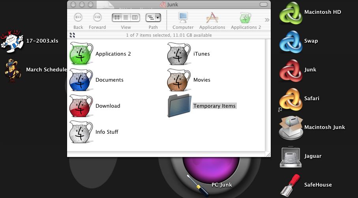Select the iTunes gray pitcher folder
Screen dimensions: 358x198
click(179, 53)
